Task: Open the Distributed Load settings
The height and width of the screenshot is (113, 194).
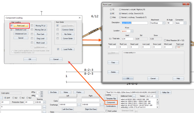Action: [x=21, y=30]
